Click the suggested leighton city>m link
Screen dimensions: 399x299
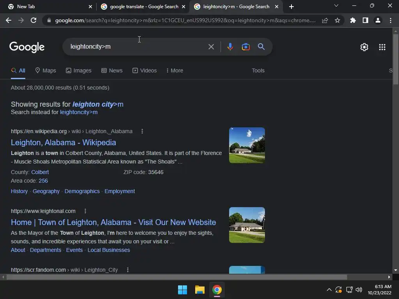coord(98,104)
